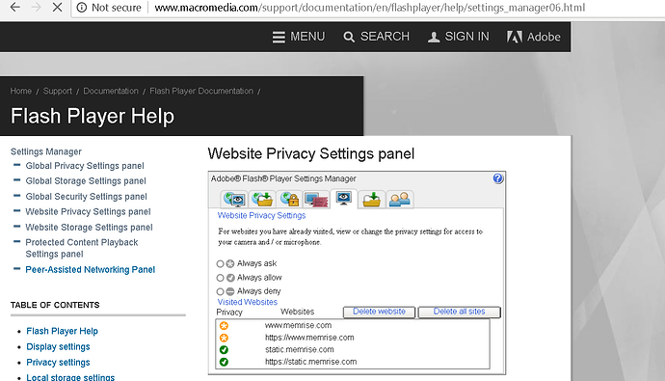The image size is (665, 381).
Task: Open SEARCH in site header
Action: point(376,37)
